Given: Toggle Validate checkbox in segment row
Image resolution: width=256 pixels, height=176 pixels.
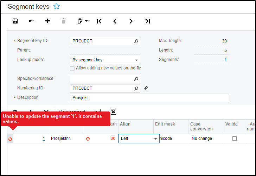Looking at the screenshot, I should pyautogui.click(x=235, y=138).
